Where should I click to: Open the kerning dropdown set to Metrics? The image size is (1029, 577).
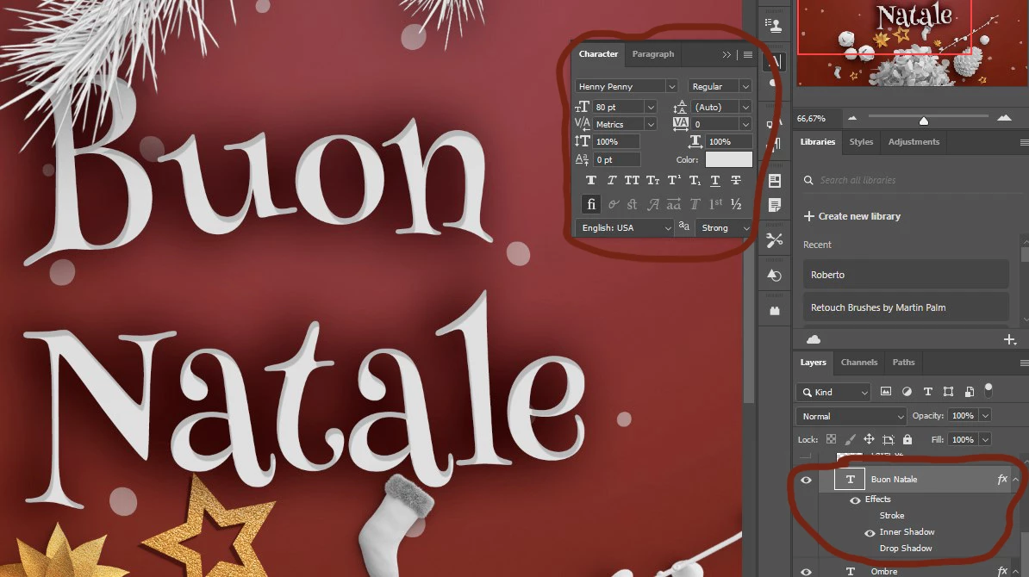(651, 124)
